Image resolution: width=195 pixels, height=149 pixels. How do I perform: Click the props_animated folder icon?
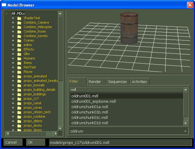19,76
